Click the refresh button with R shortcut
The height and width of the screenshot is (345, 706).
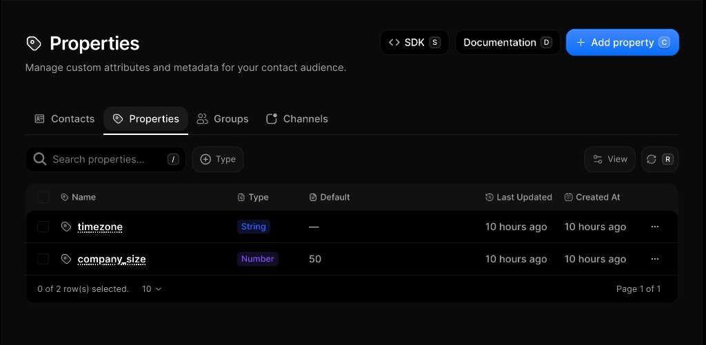[660, 159]
